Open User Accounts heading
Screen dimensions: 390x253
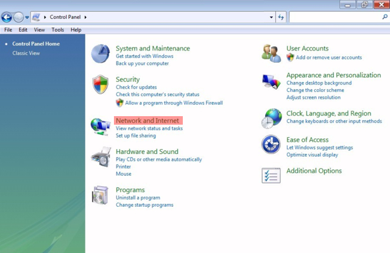[307, 49]
